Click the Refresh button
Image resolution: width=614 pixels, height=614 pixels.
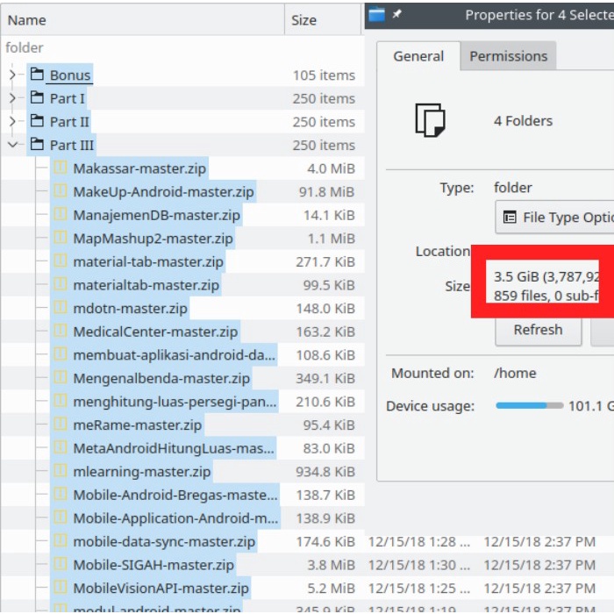(538, 330)
